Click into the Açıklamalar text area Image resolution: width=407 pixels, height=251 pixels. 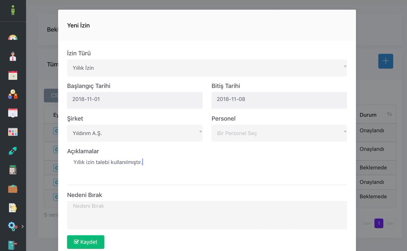pos(207,171)
